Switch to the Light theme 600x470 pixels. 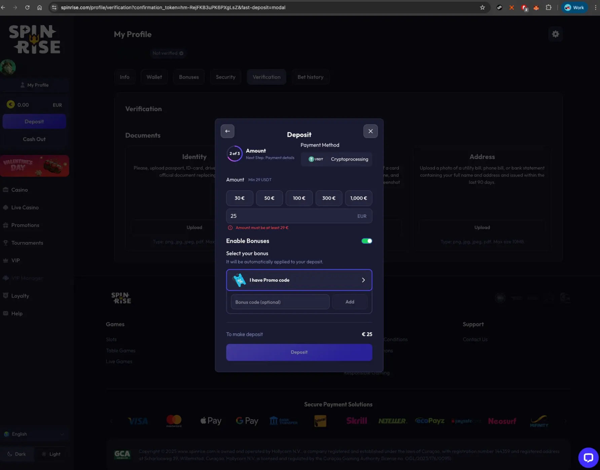pyautogui.click(x=51, y=454)
